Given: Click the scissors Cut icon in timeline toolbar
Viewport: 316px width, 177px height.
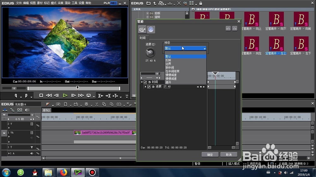Looking at the screenshot, I should (96, 104).
